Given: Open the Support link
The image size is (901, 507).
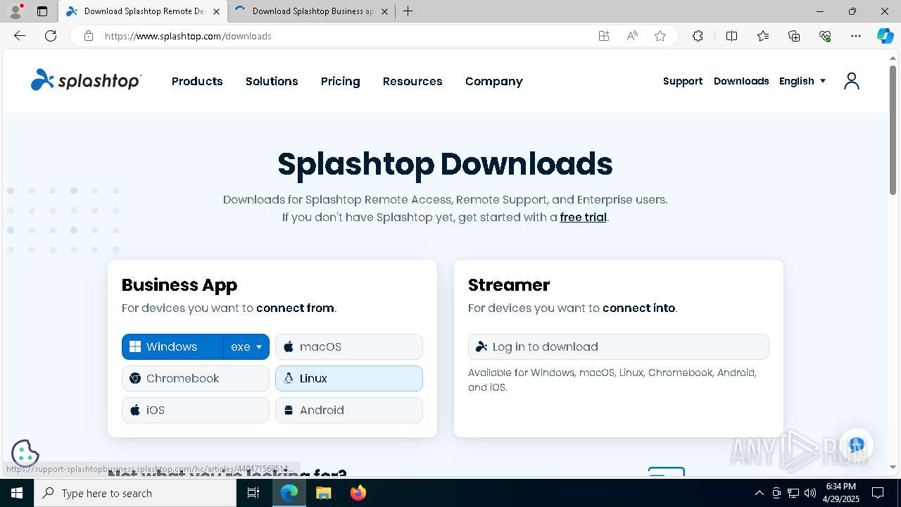Looking at the screenshot, I should (x=683, y=81).
